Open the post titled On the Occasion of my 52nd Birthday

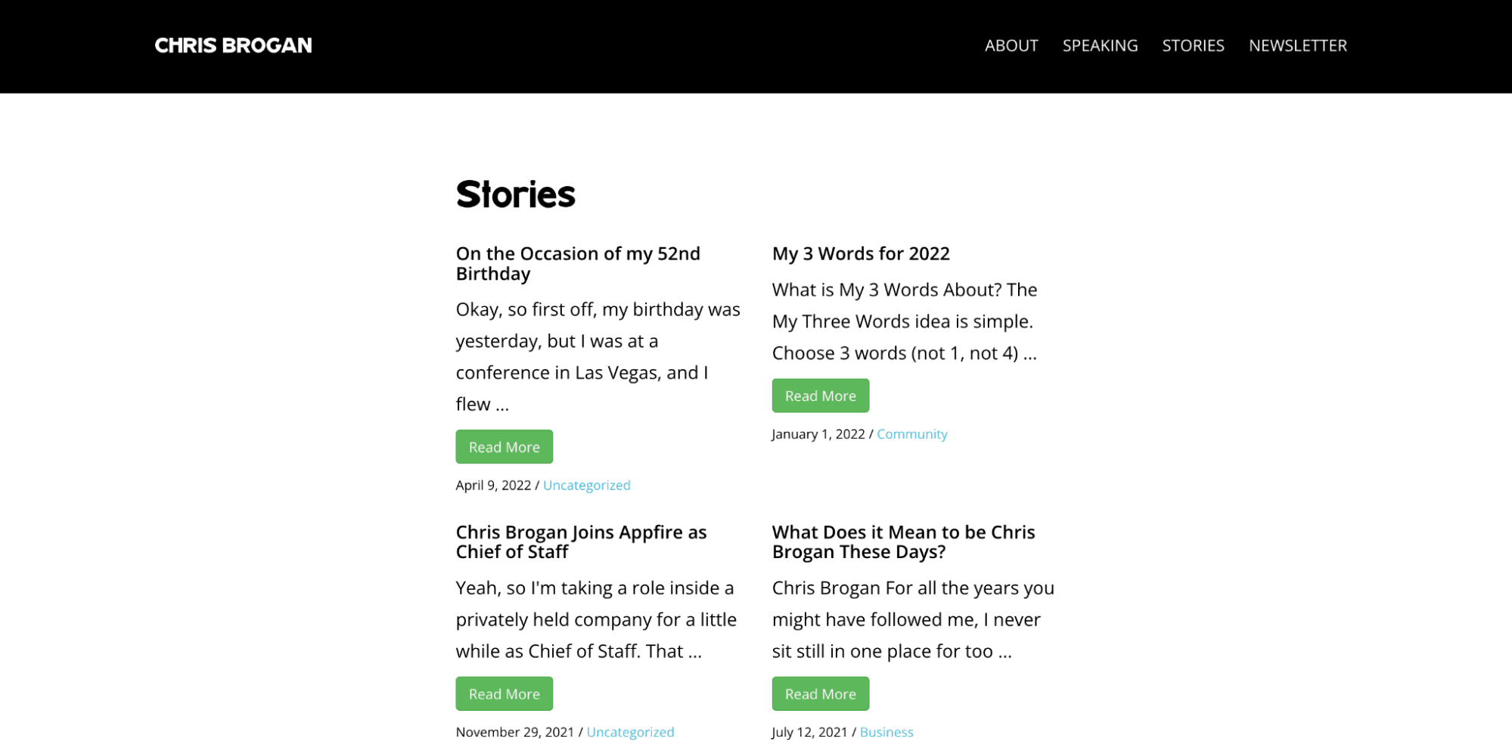coord(577,263)
